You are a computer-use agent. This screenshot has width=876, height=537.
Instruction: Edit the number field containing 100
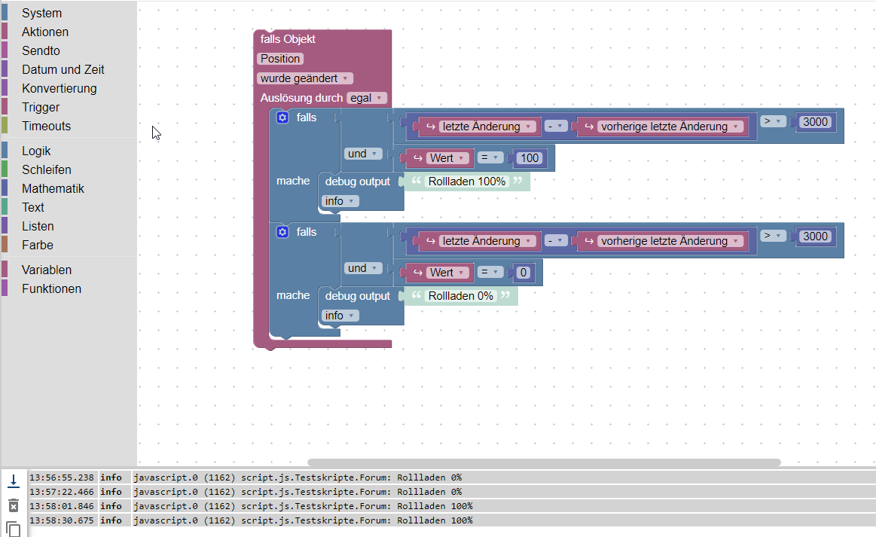point(529,158)
